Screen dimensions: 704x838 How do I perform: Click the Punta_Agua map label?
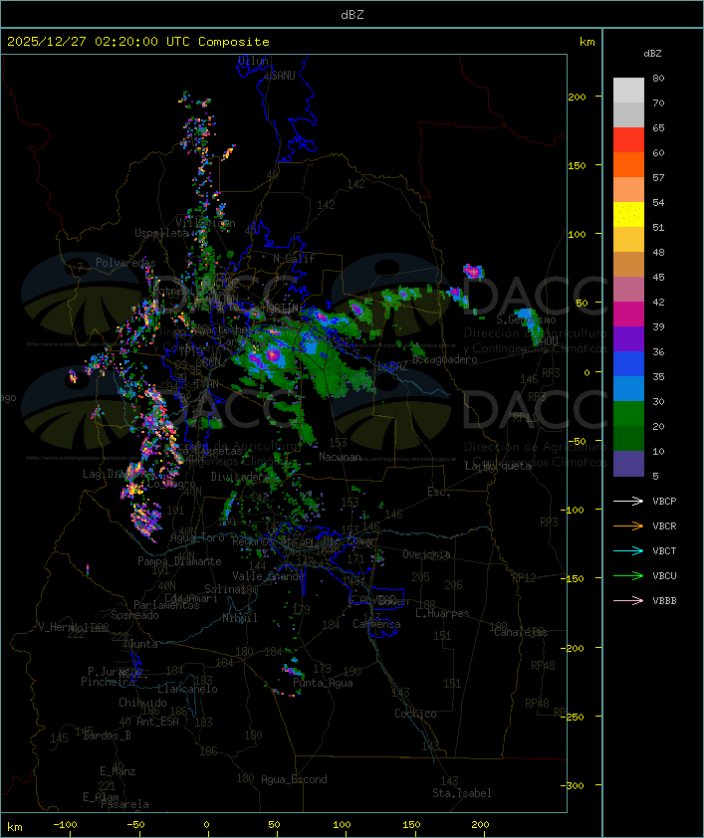coord(323,683)
